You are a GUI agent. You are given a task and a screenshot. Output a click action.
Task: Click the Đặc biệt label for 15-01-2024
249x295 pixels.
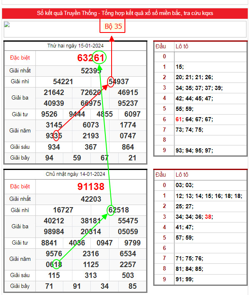20,58
